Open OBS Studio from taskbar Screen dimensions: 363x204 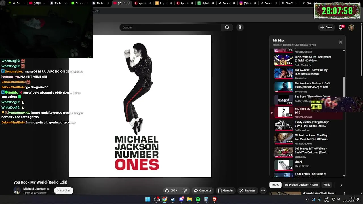[x=156, y=199]
